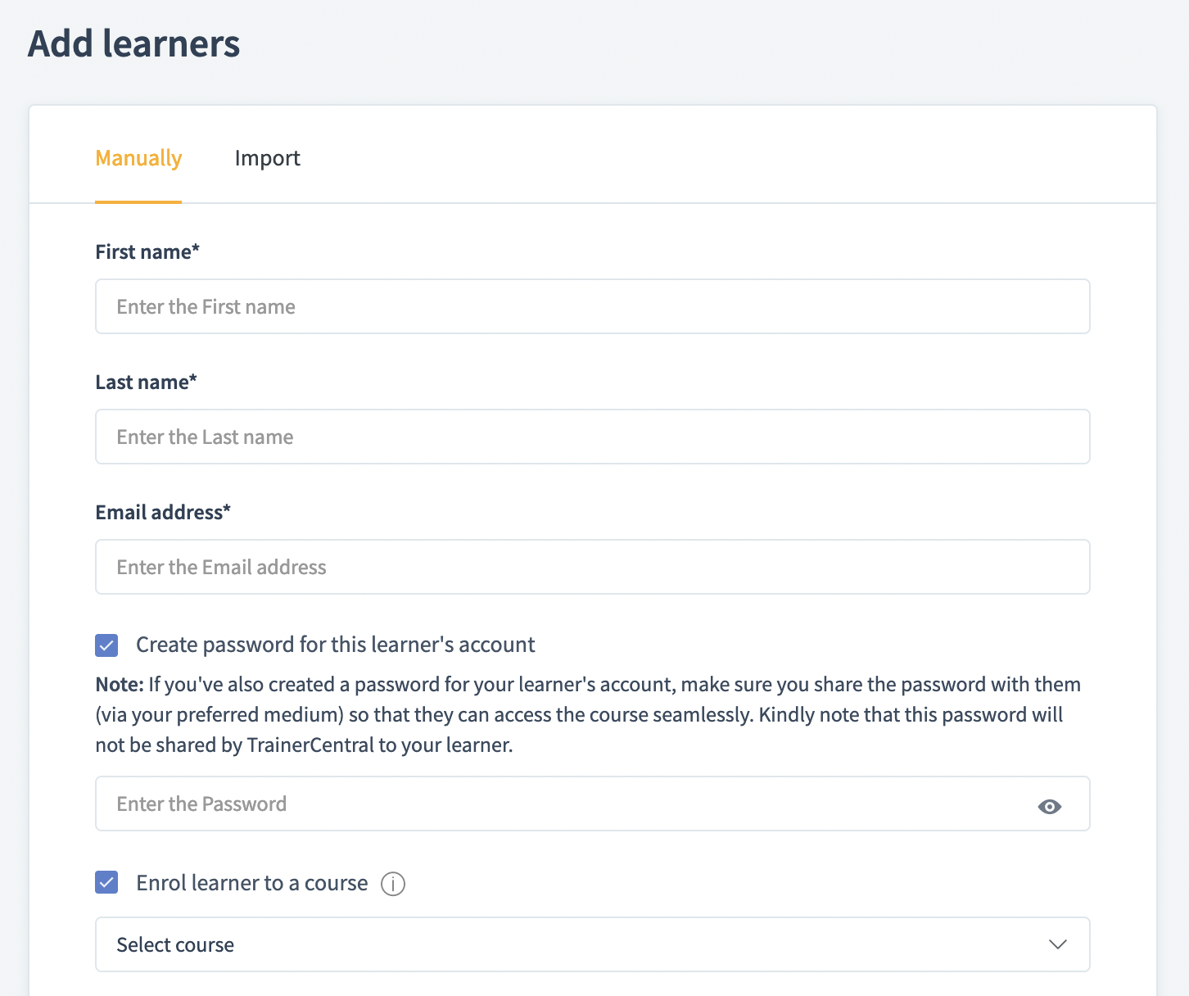
Task: Click the Add learners page heading
Action: point(134,43)
